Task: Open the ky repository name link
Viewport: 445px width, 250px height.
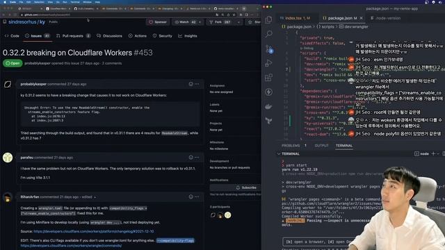Action: click(42, 22)
